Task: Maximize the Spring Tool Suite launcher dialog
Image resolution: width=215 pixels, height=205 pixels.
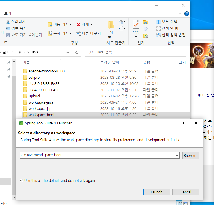Action: [x=182, y=123]
